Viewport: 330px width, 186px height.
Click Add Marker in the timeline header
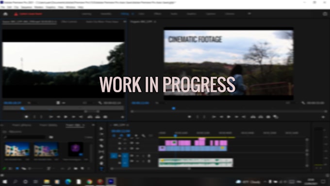(x=136, y=135)
